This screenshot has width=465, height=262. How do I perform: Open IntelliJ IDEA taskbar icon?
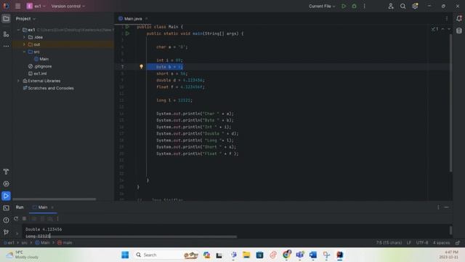339,255
